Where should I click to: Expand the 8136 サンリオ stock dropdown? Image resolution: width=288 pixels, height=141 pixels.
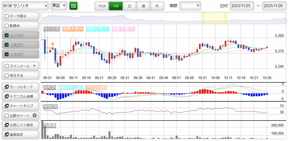tap(24, 6)
